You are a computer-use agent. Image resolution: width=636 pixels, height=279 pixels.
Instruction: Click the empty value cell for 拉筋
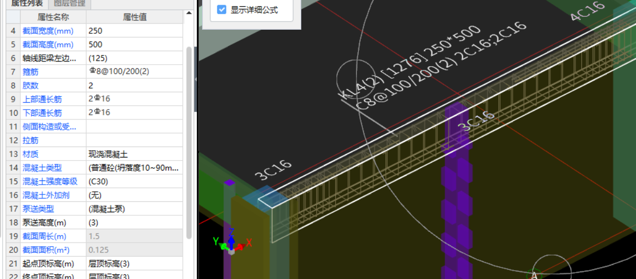pyautogui.click(x=135, y=140)
